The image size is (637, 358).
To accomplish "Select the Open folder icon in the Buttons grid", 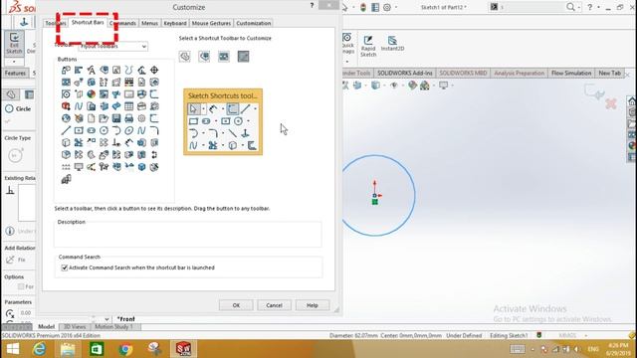I will 104,118.
